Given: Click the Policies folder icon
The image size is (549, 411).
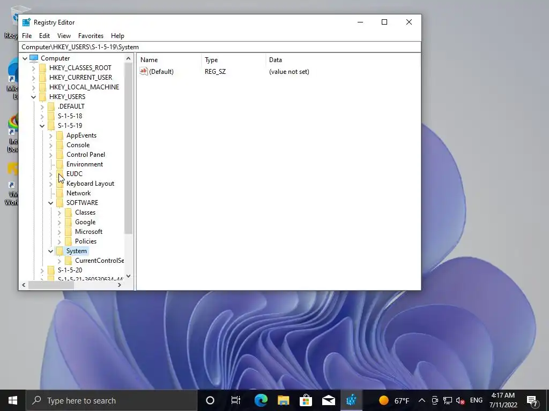Looking at the screenshot, I should [68, 241].
